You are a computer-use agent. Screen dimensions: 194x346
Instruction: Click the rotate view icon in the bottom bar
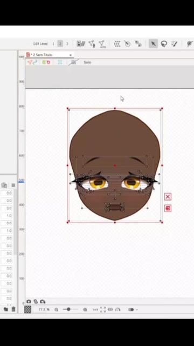click(117, 310)
